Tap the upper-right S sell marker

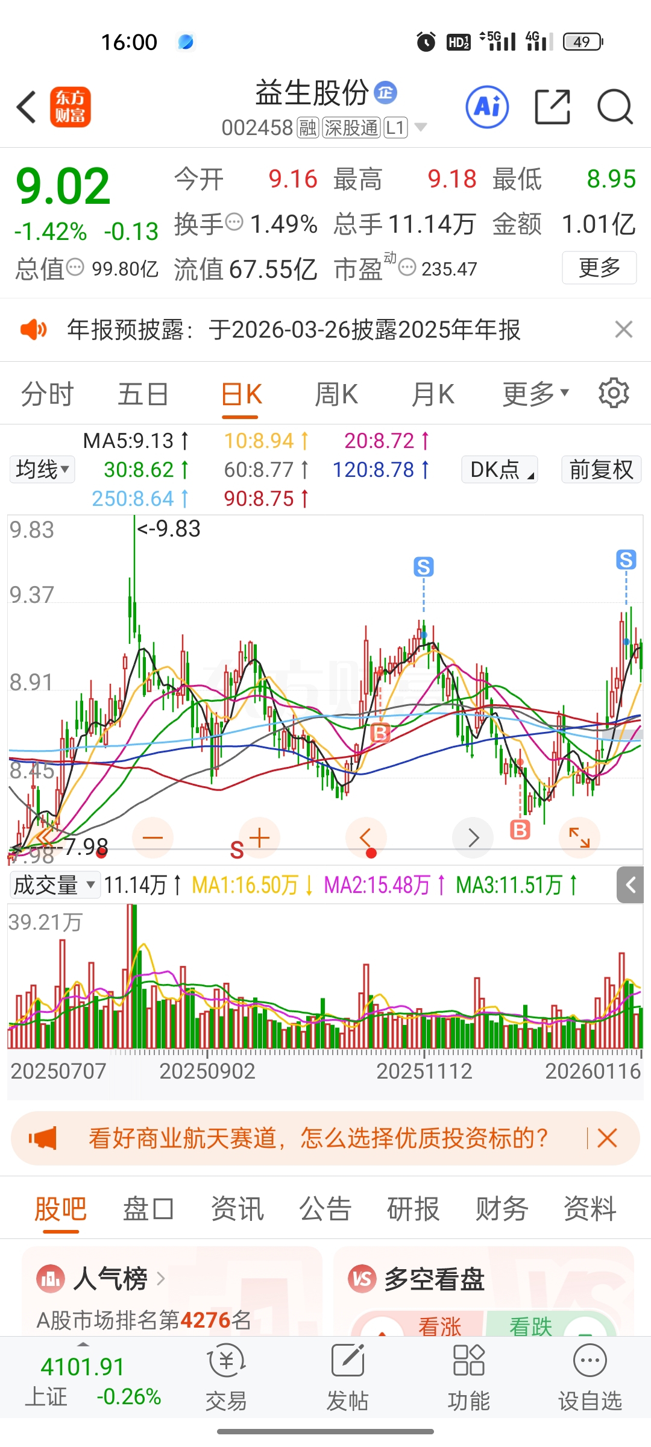point(626,560)
